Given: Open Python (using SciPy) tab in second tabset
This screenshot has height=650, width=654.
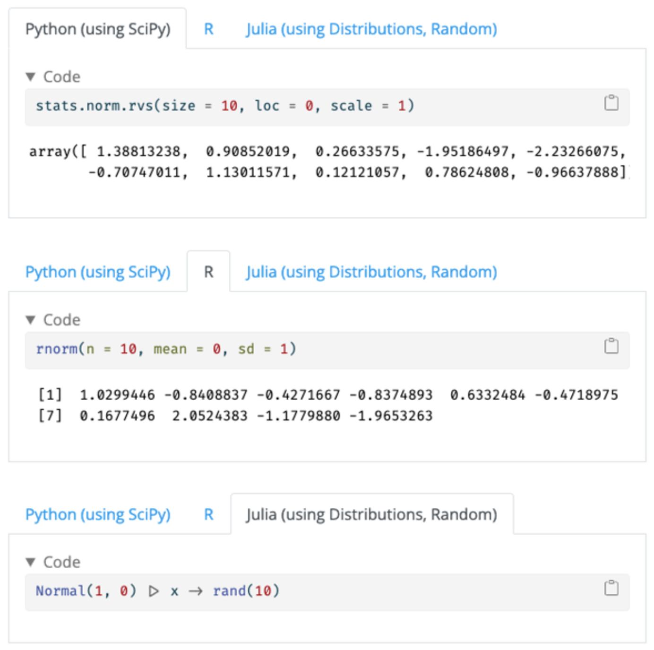Looking at the screenshot, I should point(98,272).
